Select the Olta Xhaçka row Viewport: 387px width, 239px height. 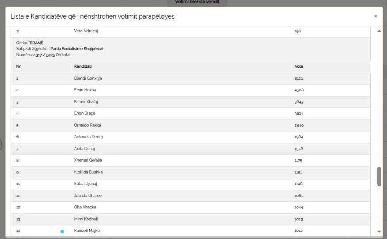pos(190,208)
